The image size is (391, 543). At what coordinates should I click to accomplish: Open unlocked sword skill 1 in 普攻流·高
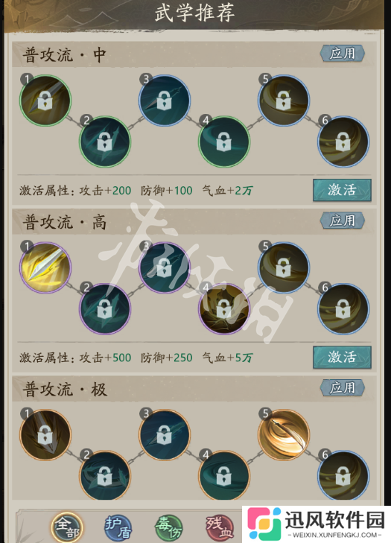pos(45,267)
